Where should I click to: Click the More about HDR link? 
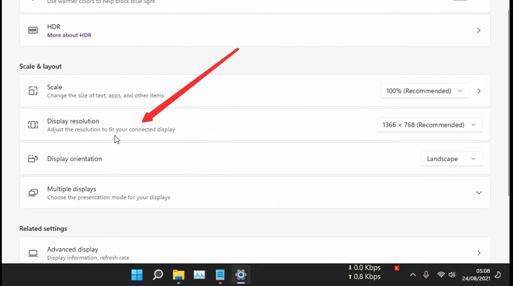point(69,35)
